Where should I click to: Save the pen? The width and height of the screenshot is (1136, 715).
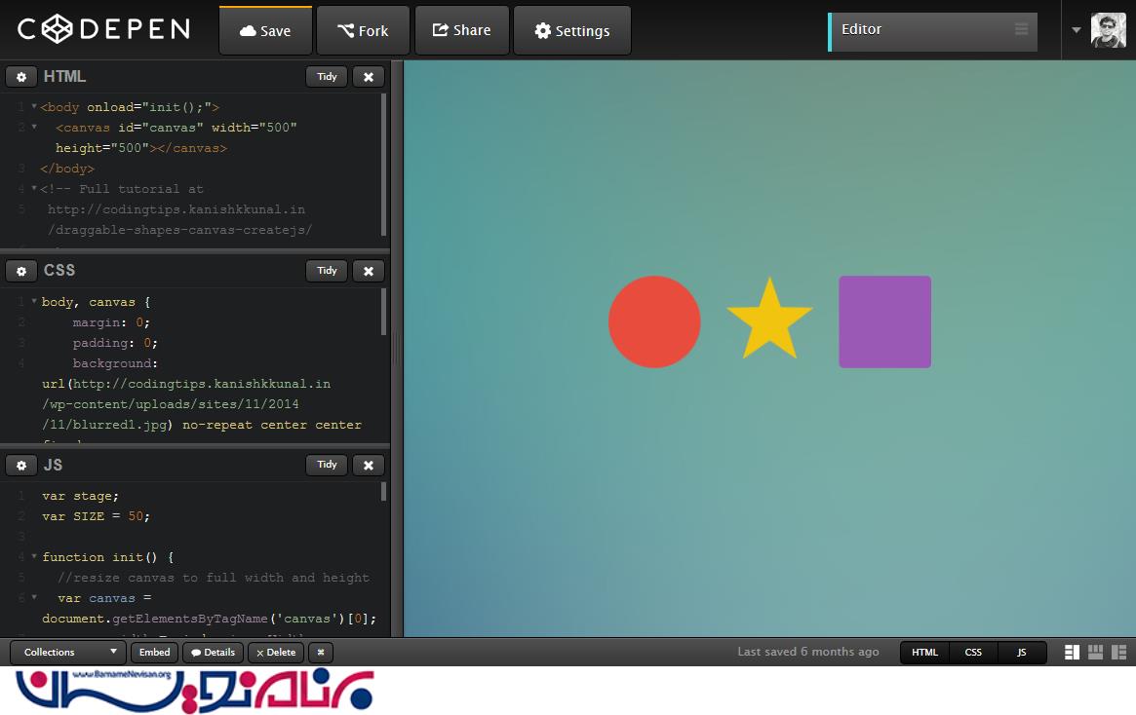(266, 30)
